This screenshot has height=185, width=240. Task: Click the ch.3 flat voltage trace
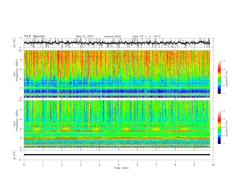click(117, 155)
